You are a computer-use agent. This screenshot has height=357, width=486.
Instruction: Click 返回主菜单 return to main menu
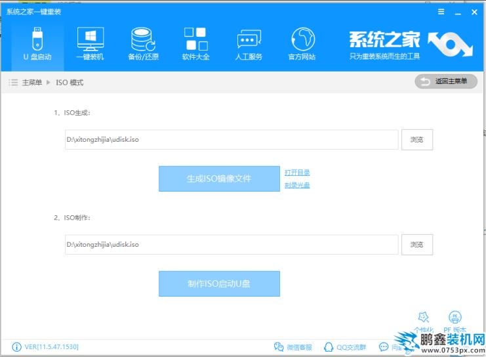pyautogui.click(x=446, y=81)
